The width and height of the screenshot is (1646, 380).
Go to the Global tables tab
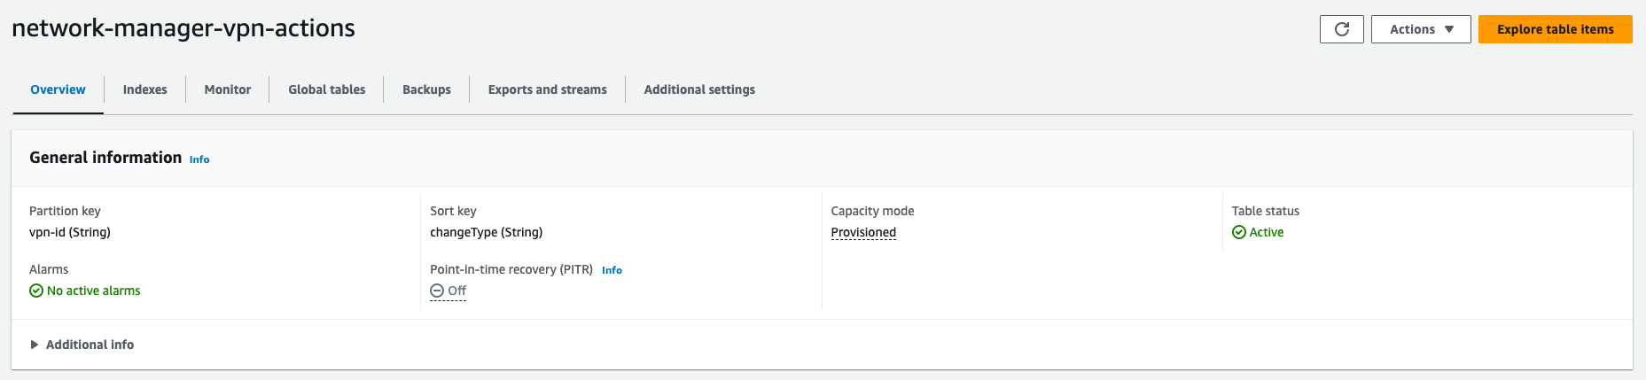[x=326, y=89]
